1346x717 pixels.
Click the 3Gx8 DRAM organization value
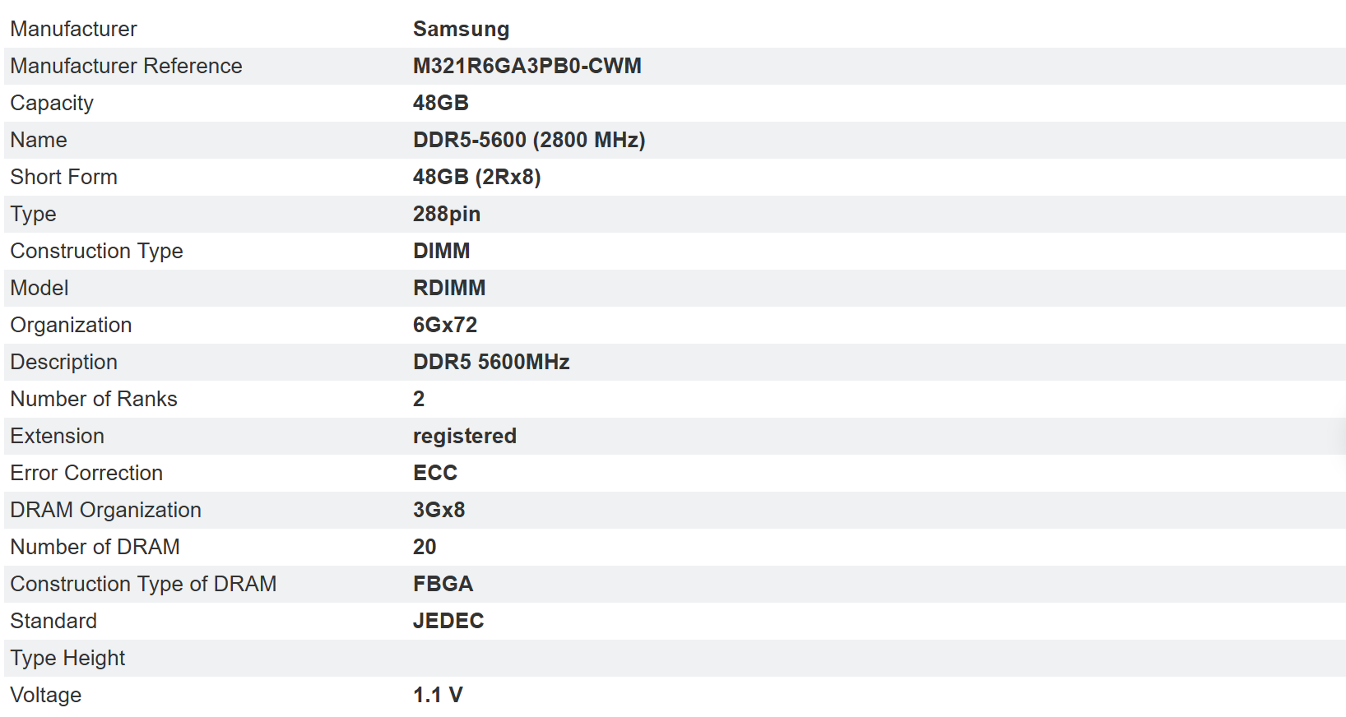439,511
